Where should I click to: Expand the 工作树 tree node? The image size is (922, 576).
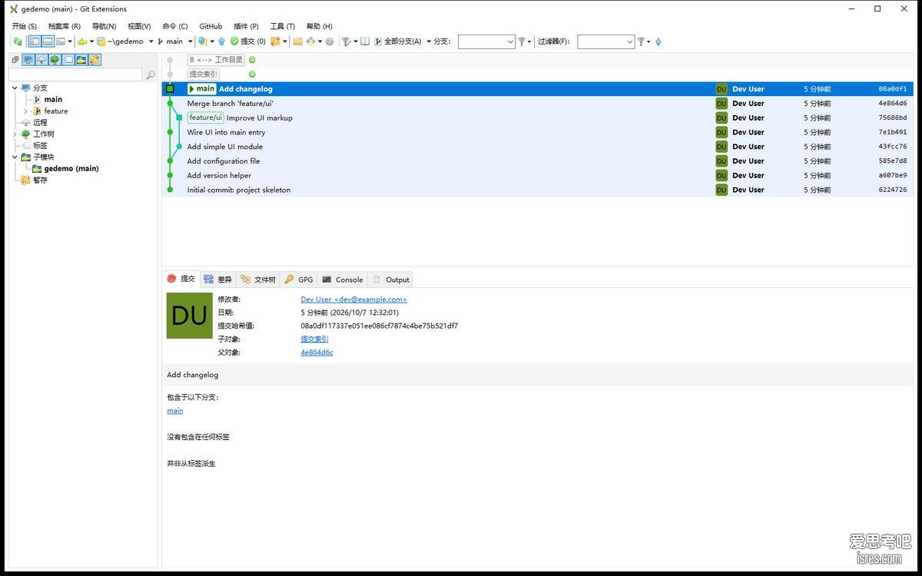point(15,134)
